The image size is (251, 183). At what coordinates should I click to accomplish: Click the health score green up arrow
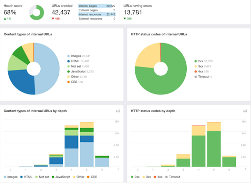(5, 19)
